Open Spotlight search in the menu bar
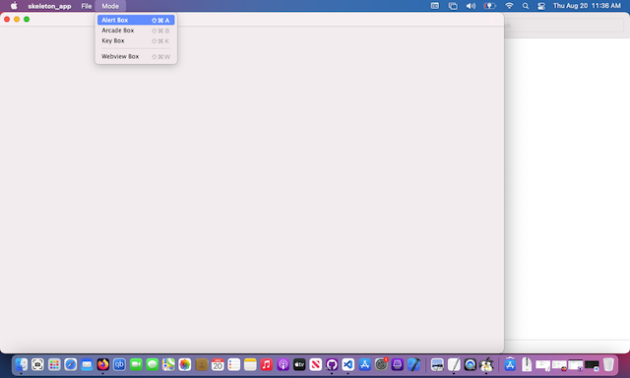The image size is (630, 378). coord(526,6)
